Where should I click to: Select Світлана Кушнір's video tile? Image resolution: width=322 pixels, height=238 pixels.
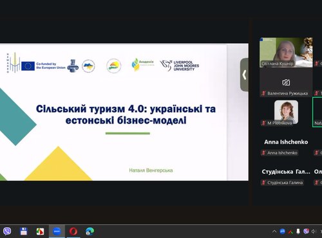(x=286, y=53)
